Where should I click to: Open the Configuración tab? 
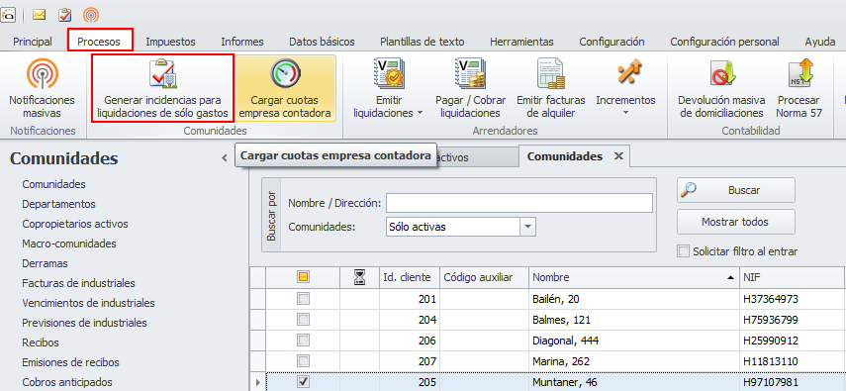pos(611,42)
